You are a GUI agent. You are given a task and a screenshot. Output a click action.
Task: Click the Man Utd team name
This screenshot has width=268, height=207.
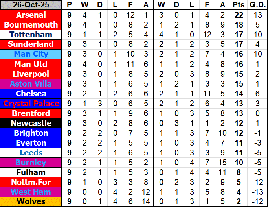[31, 64]
